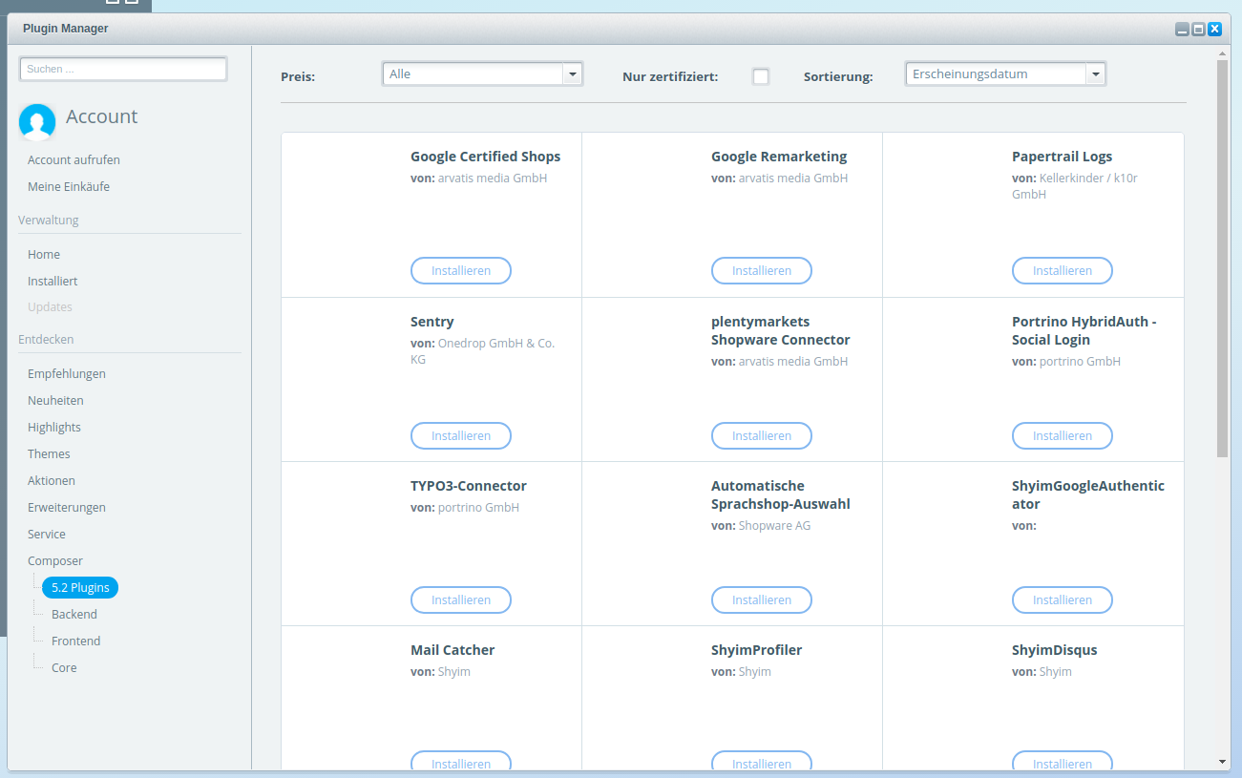1242x778 pixels.
Task: Install plentymarkets Shopware Connector
Action: (x=762, y=435)
